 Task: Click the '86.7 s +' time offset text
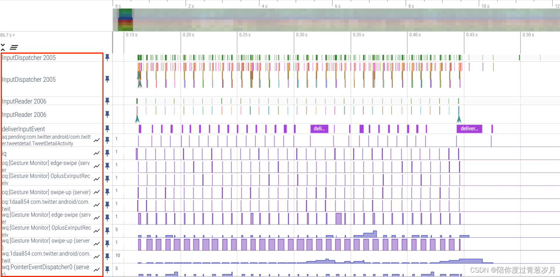(8, 35)
